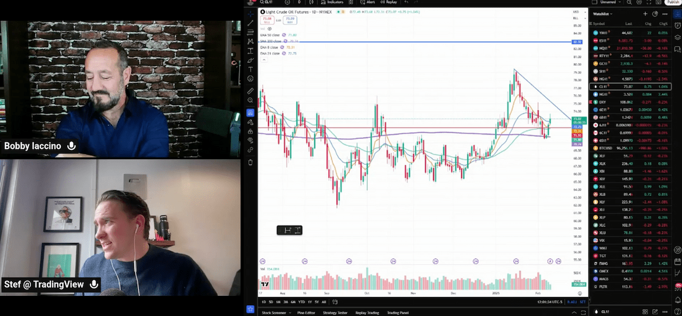Viewport: 682px width, 316px height.
Task: Open the Indicators menu
Action: click(332, 2)
